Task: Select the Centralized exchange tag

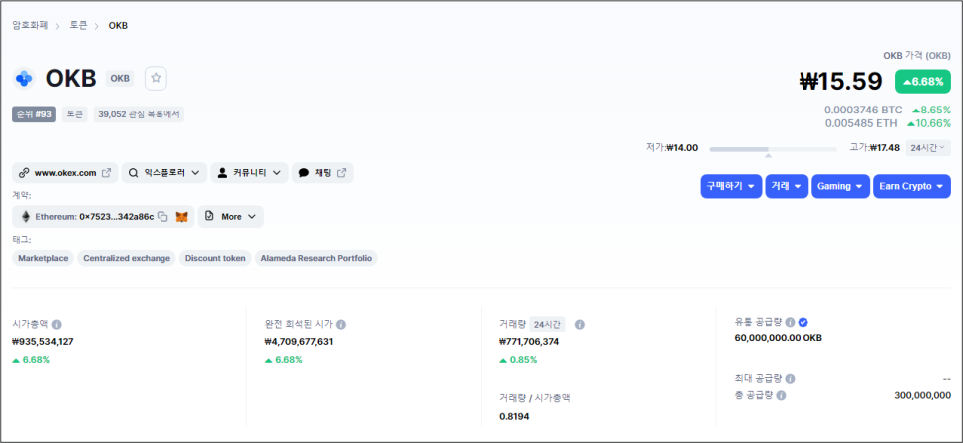Action: coord(127,258)
